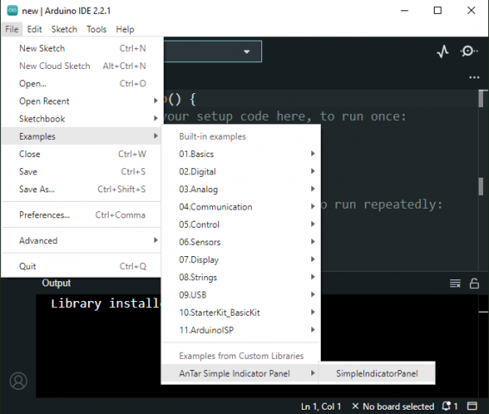The width and height of the screenshot is (489, 414).
Task: Open the board selector dropdown arrow
Action: coord(247,52)
